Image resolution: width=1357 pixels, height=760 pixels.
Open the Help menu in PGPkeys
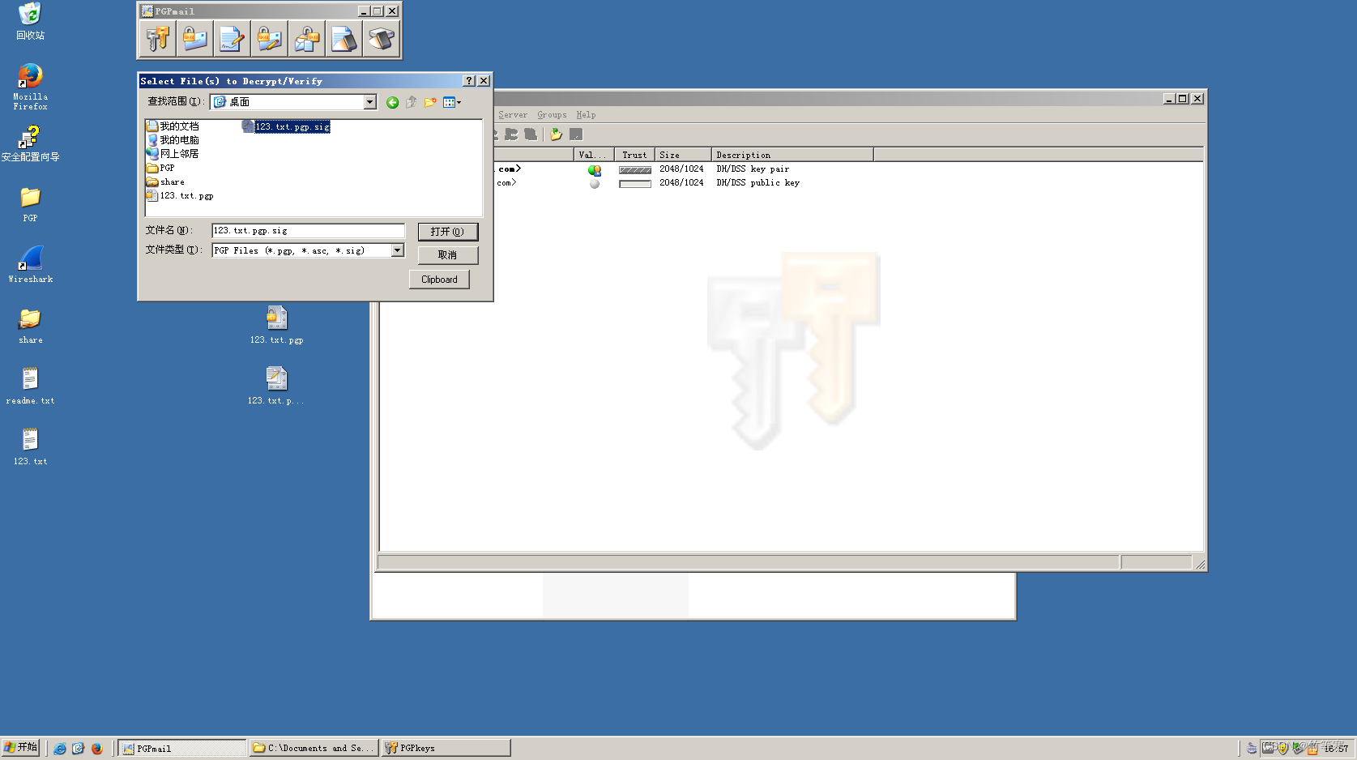(x=586, y=115)
